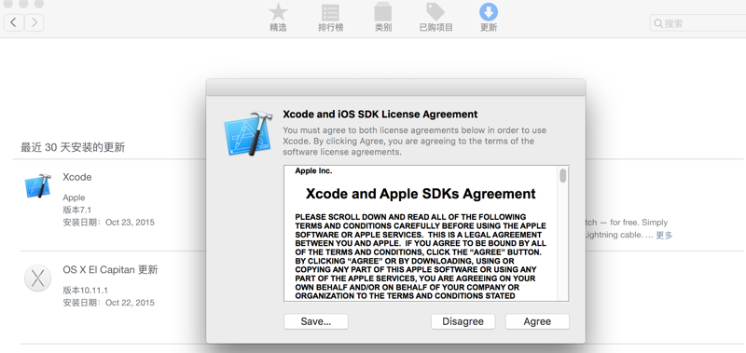Screen dimensions: 746x353
Task: Click the search magnifier icon
Action: [x=658, y=23]
